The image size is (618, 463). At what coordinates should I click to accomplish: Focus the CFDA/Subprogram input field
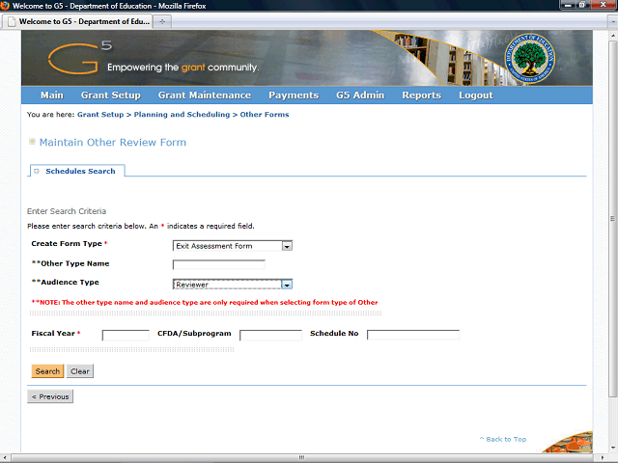pos(270,335)
